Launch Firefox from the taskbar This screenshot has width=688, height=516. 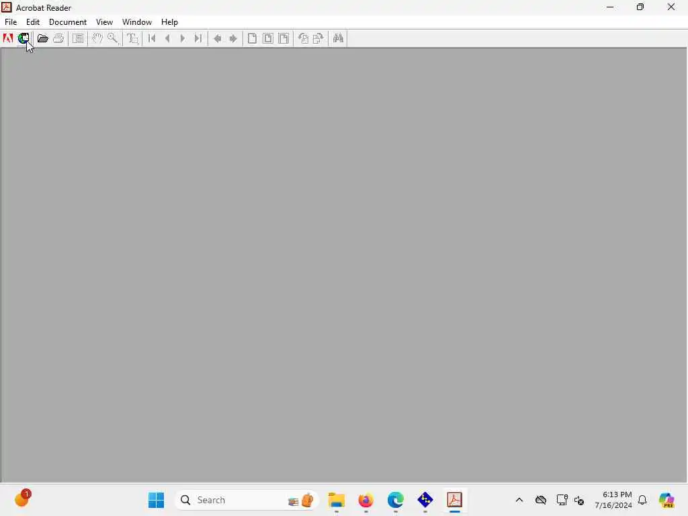click(x=366, y=500)
